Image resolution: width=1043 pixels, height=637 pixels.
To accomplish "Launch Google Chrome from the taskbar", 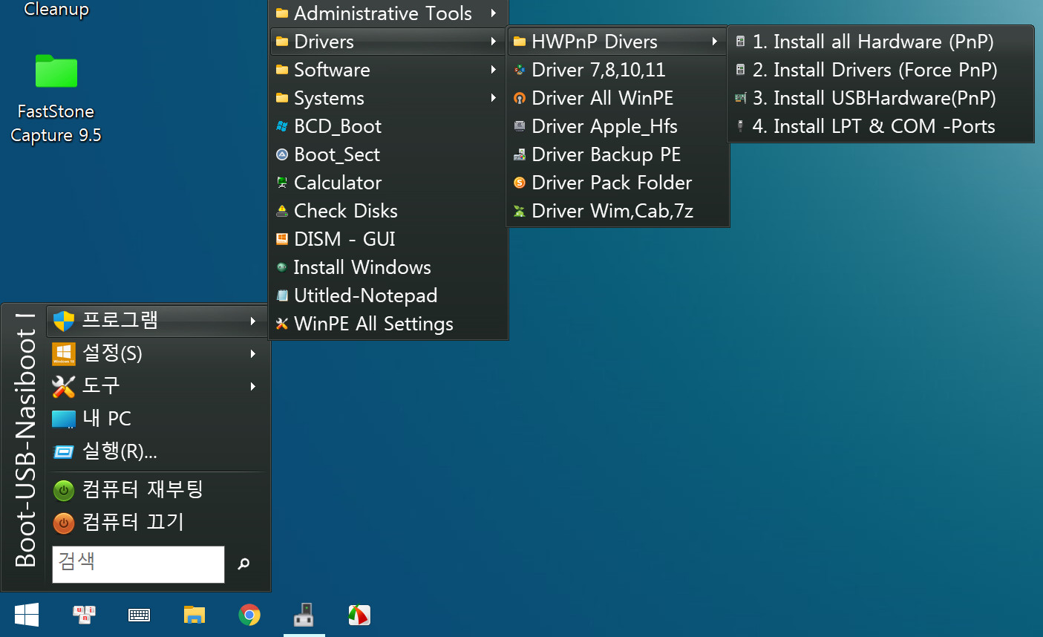I will 249,615.
